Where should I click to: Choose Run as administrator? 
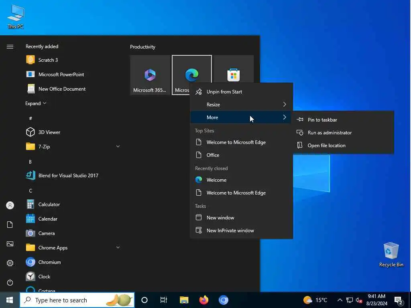click(344, 132)
